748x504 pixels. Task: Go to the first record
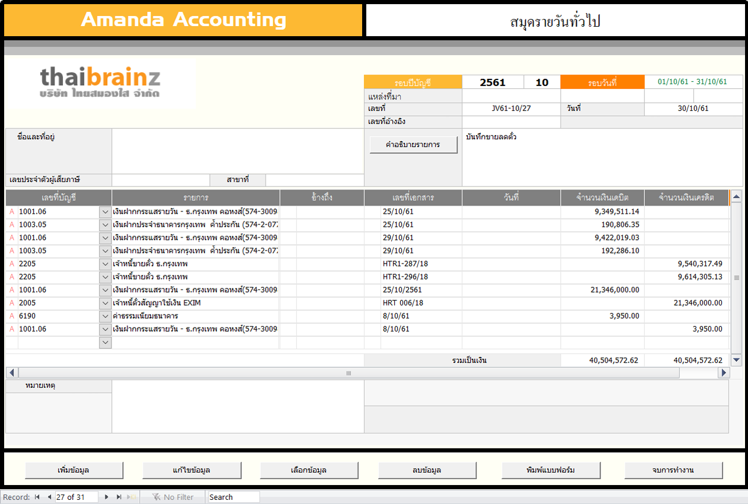37,497
